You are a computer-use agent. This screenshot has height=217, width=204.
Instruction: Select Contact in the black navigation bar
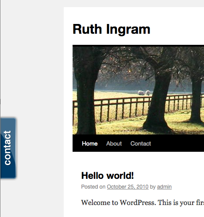click(141, 143)
